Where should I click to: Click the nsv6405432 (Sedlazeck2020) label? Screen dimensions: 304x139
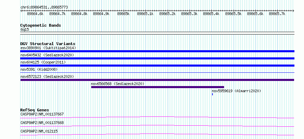coord(47,55)
